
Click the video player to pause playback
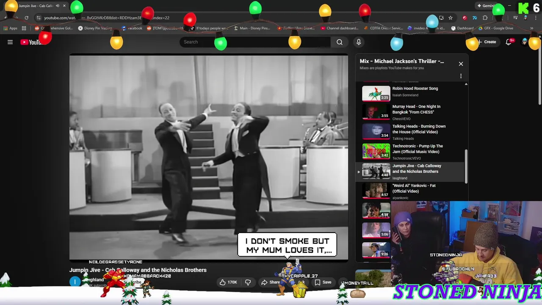click(209, 157)
